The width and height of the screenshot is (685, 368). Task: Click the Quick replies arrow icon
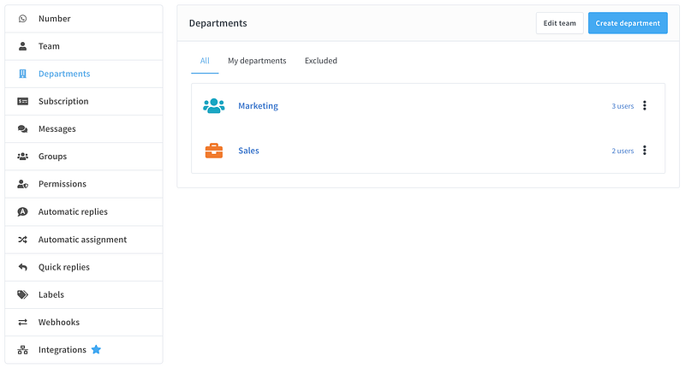[x=22, y=267]
